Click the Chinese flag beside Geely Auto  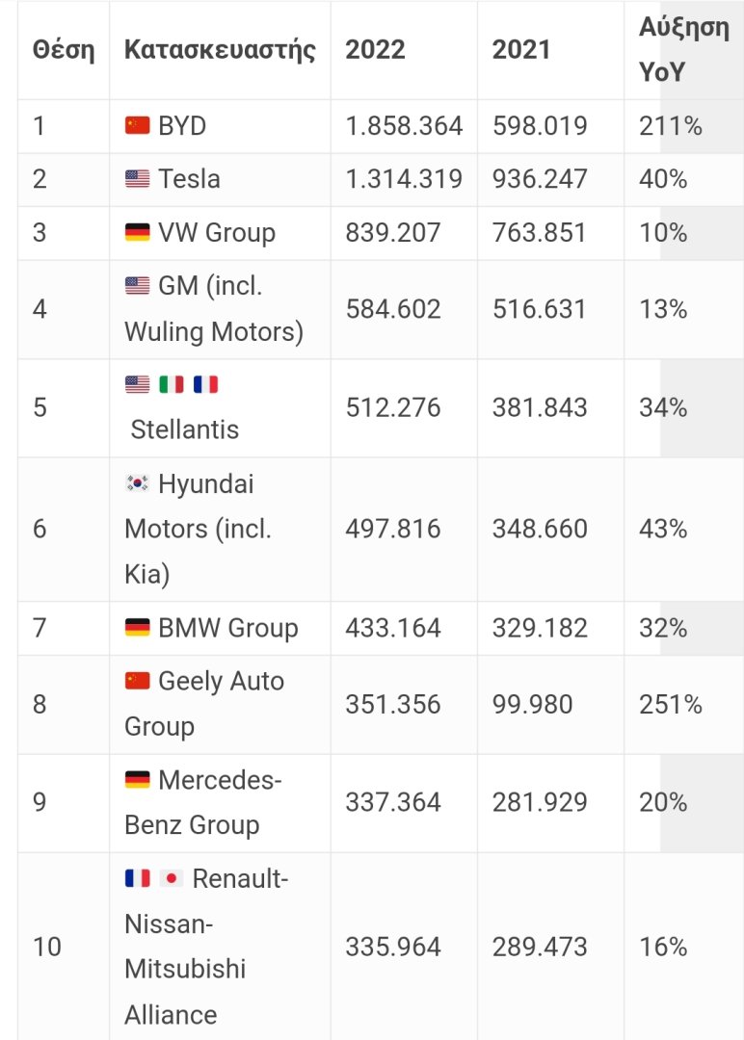click(x=138, y=681)
